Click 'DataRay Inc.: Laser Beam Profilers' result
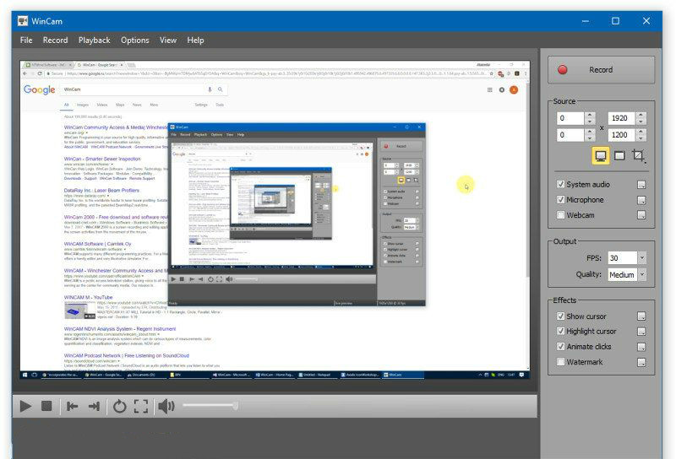The width and height of the screenshot is (676, 459). point(101,191)
